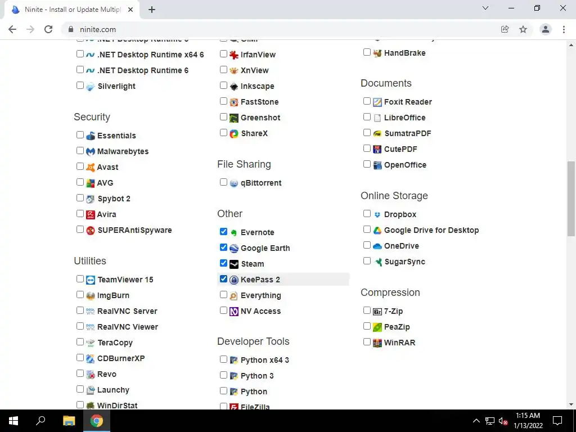Image resolution: width=576 pixels, height=432 pixels.
Task: Close the Ninite tab
Action: pos(130,10)
